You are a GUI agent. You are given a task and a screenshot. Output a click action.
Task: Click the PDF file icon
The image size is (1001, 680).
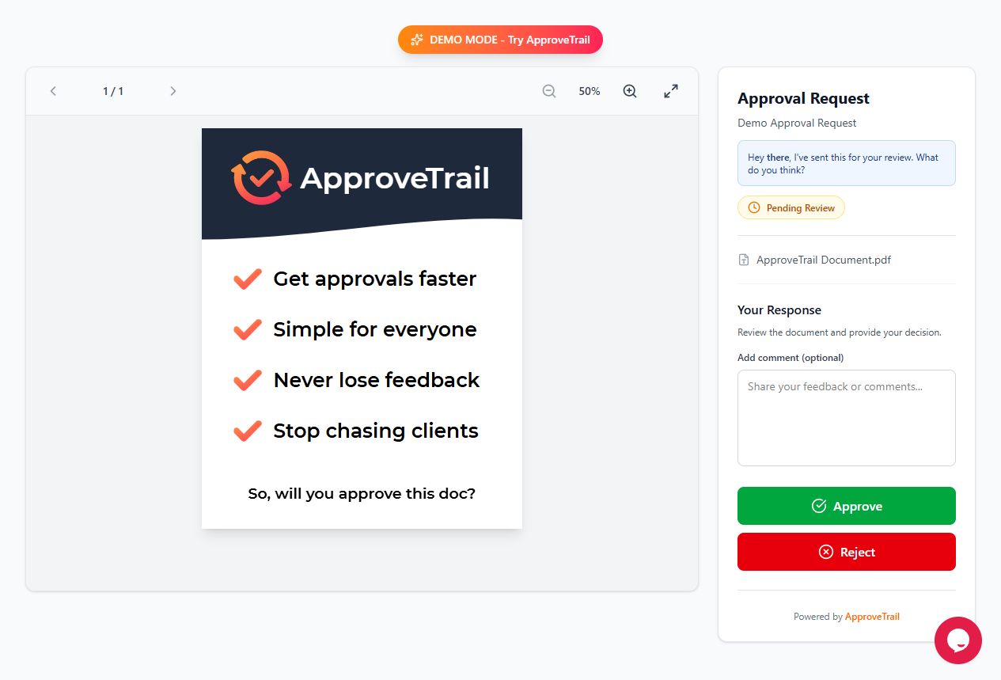pos(744,260)
